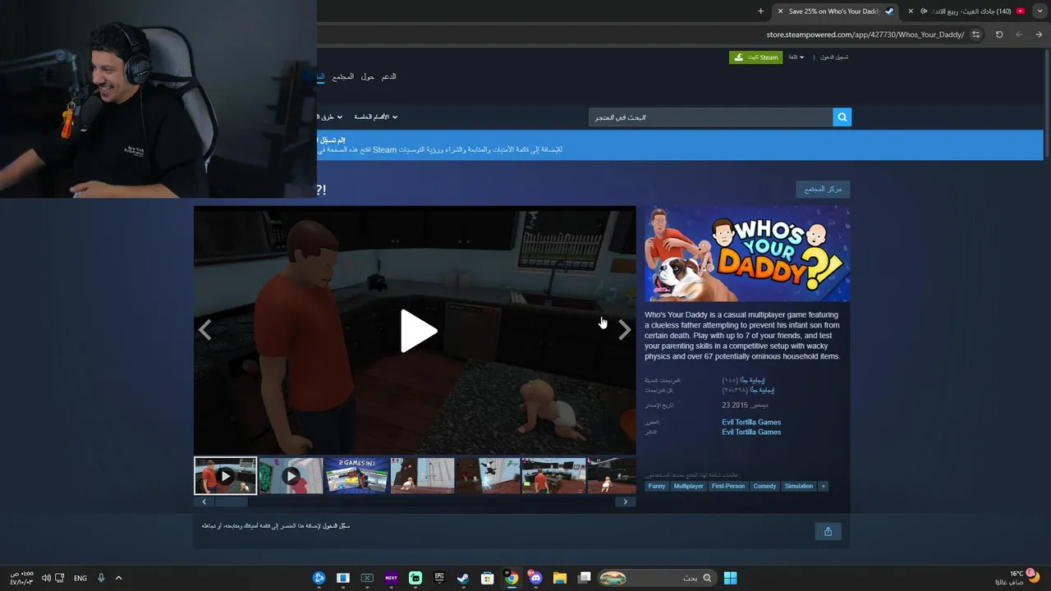
Task: Open Task View from taskbar
Action: pyautogui.click(x=584, y=578)
